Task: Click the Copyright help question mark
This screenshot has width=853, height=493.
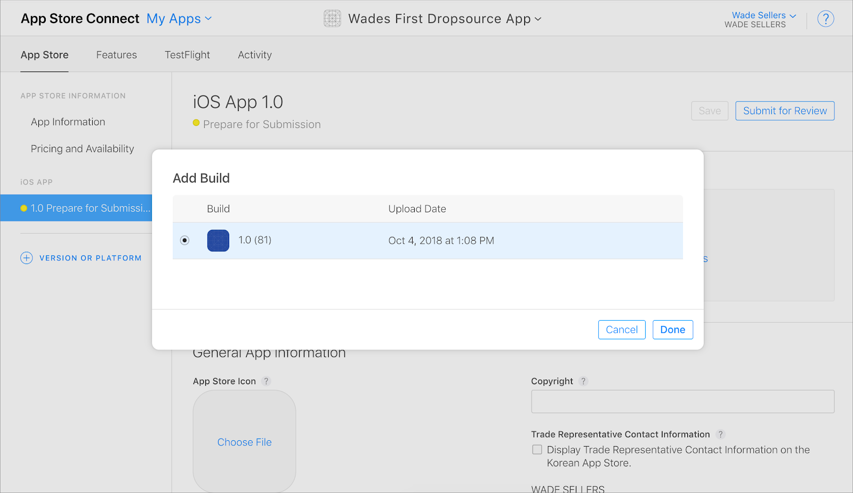Action: [583, 381]
